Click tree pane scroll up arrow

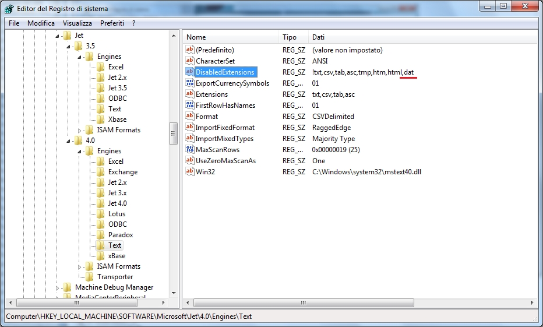click(x=174, y=36)
